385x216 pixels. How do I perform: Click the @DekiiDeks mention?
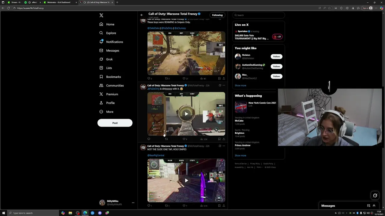[153, 28]
